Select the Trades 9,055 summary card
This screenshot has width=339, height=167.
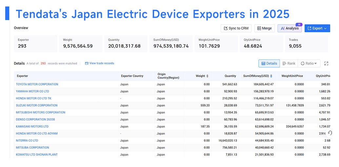307,44
